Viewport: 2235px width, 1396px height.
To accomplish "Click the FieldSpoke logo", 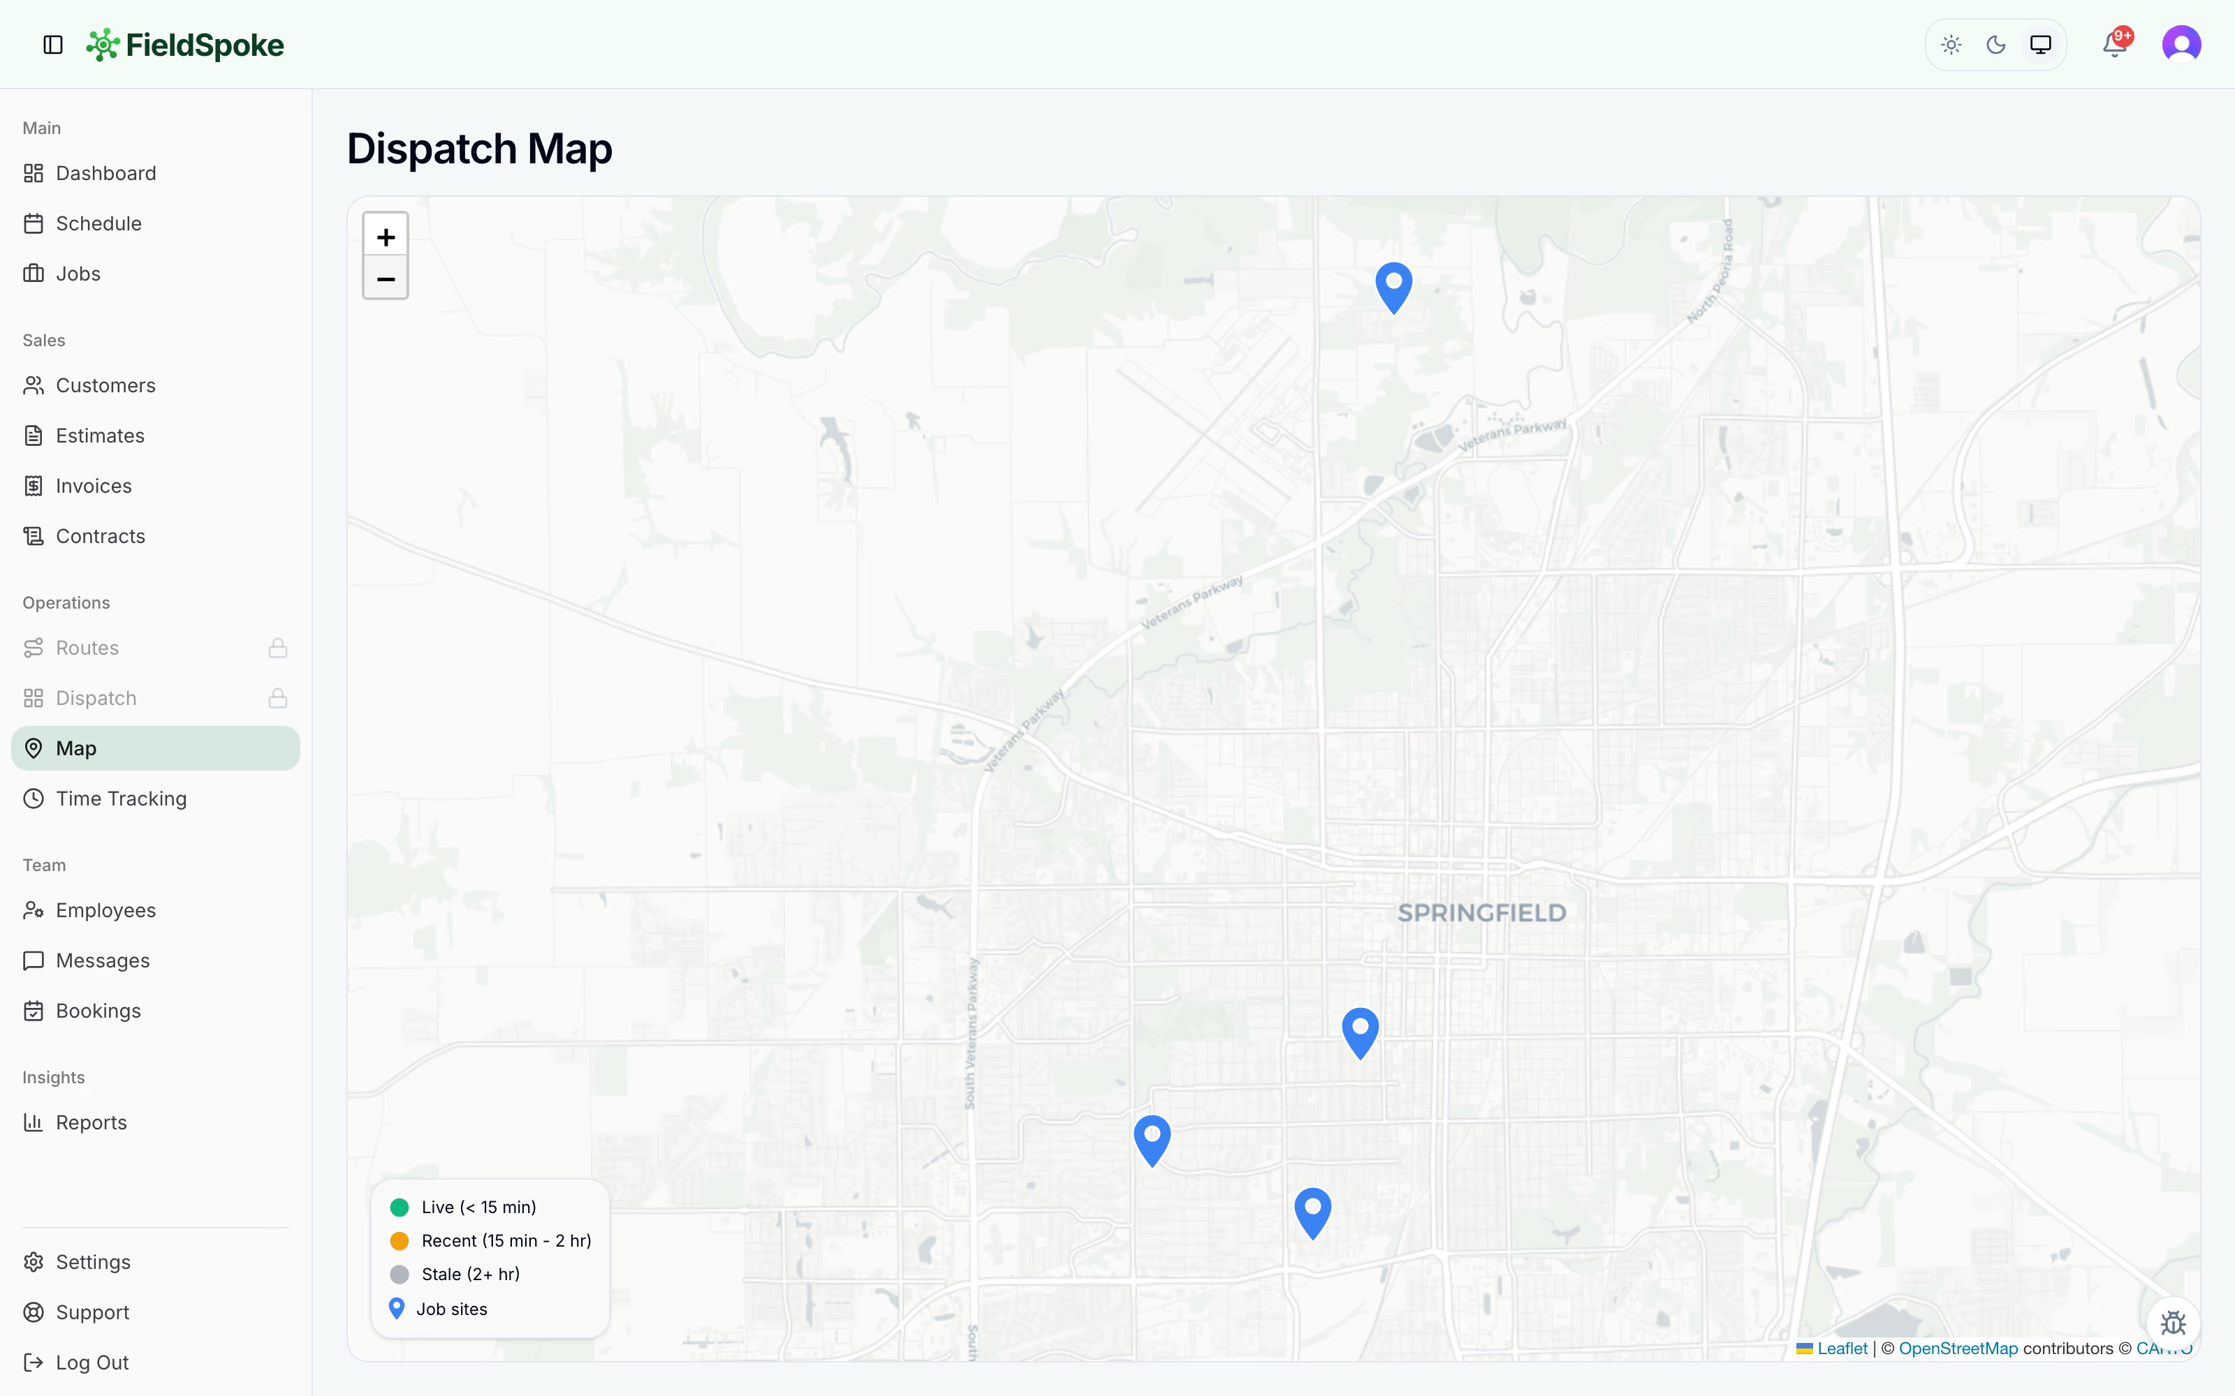I will (184, 44).
